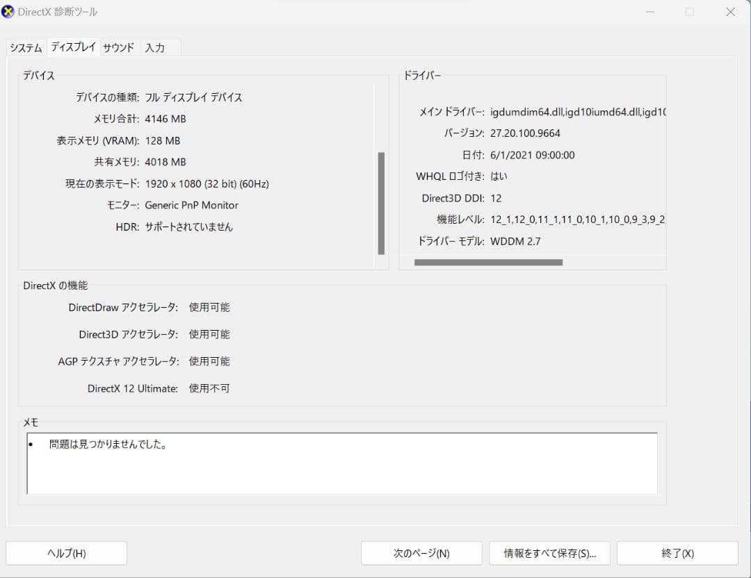Image resolution: width=751 pixels, height=578 pixels.
Task: Minimize the DirectX 診断ツール window
Action: click(x=649, y=12)
